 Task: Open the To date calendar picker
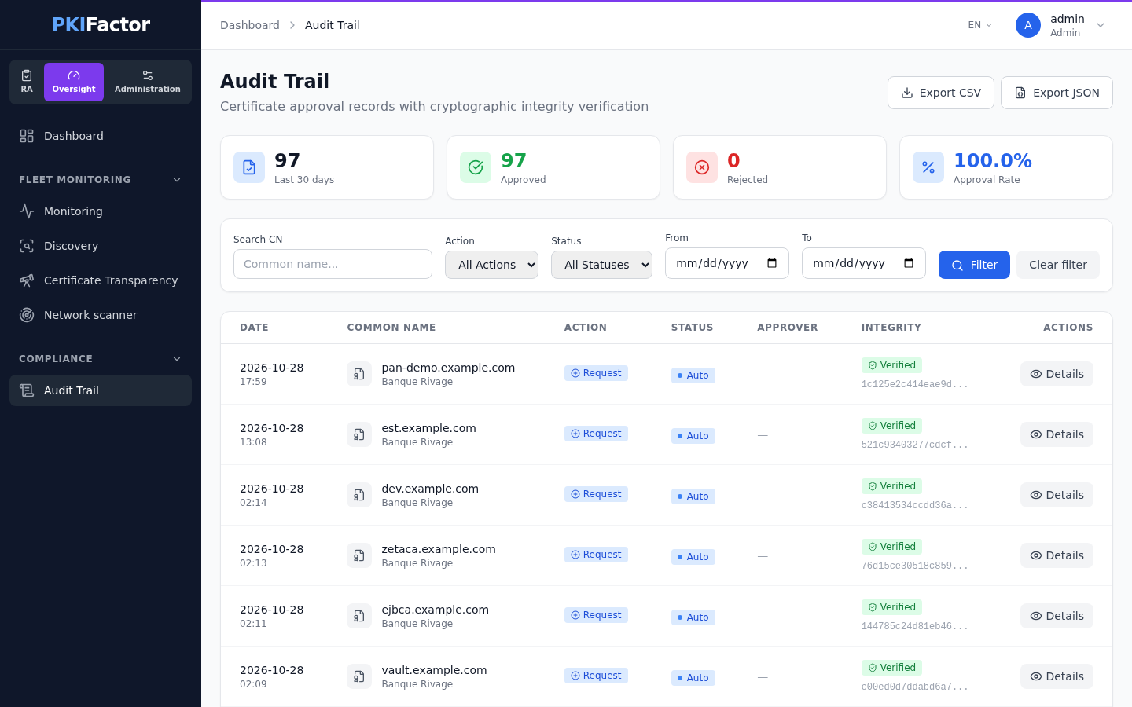(909, 263)
